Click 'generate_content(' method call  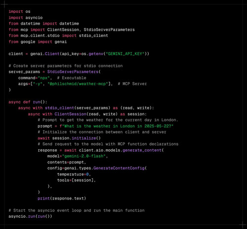tap(143, 150)
